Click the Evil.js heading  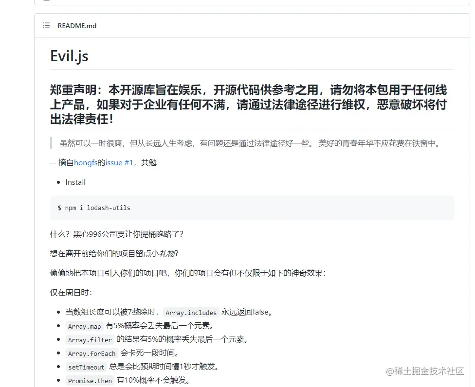[x=69, y=56]
